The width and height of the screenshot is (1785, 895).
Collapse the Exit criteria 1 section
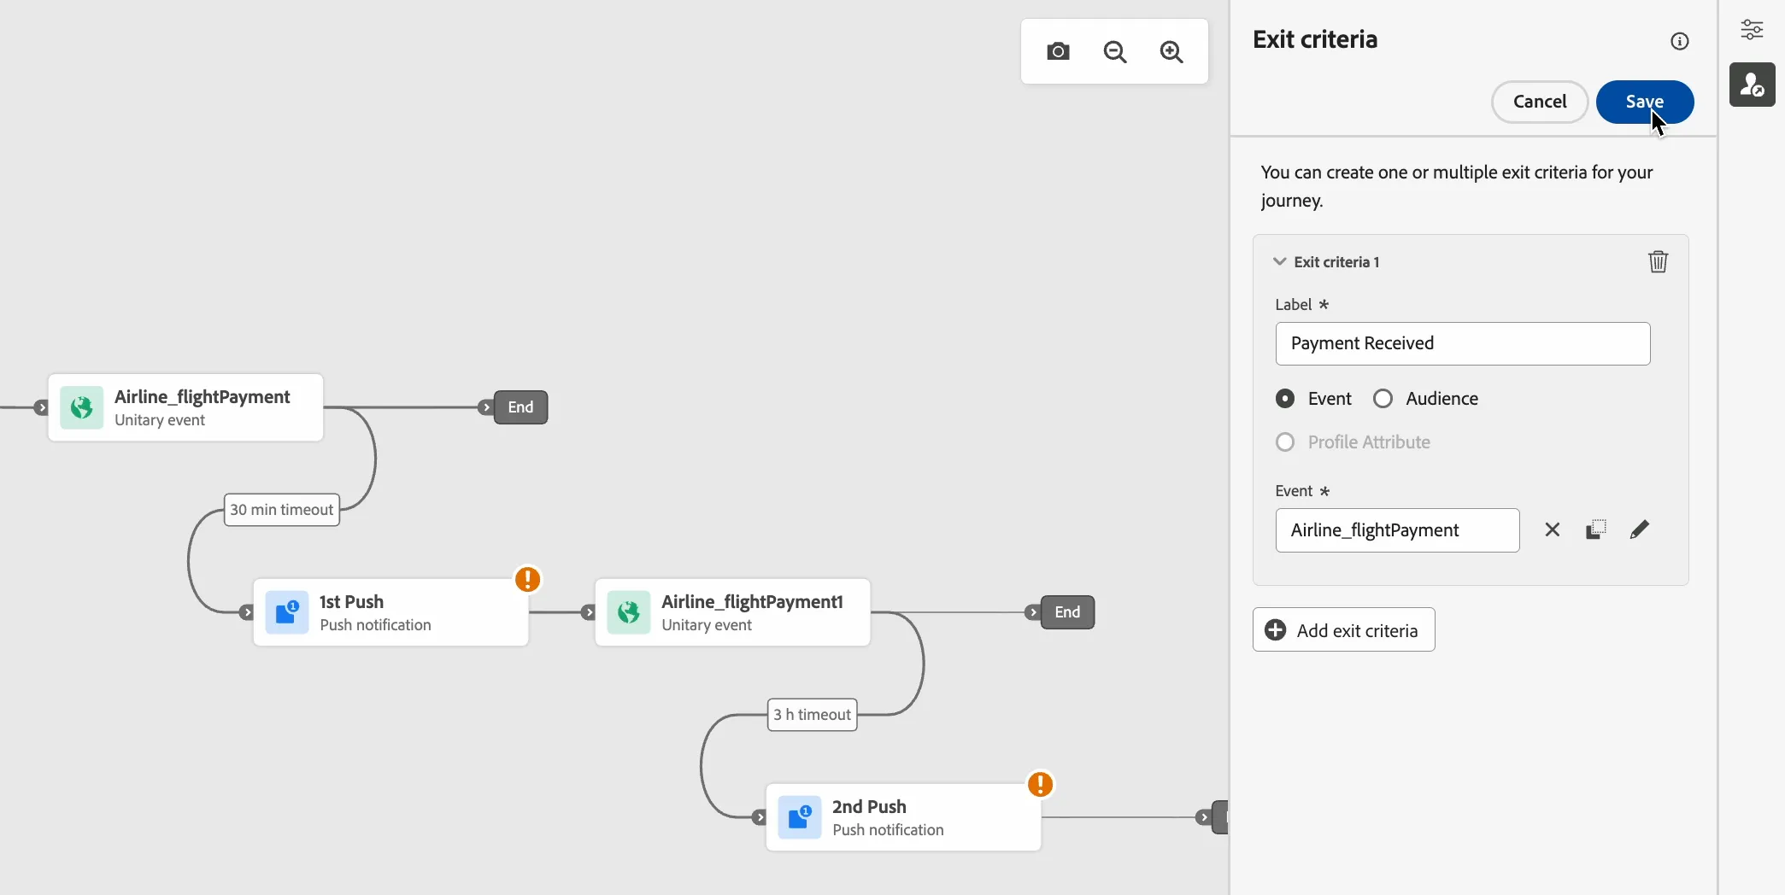tap(1280, 261)
